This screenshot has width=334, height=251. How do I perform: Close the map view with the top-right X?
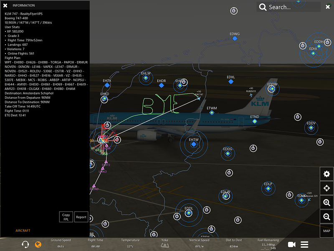(328, 7)
